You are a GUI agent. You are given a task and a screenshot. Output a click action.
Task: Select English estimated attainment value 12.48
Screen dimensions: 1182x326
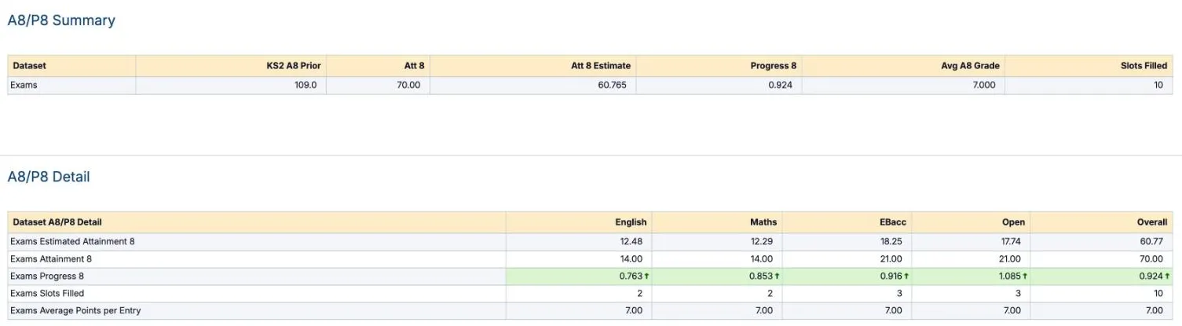pos(631,242)
